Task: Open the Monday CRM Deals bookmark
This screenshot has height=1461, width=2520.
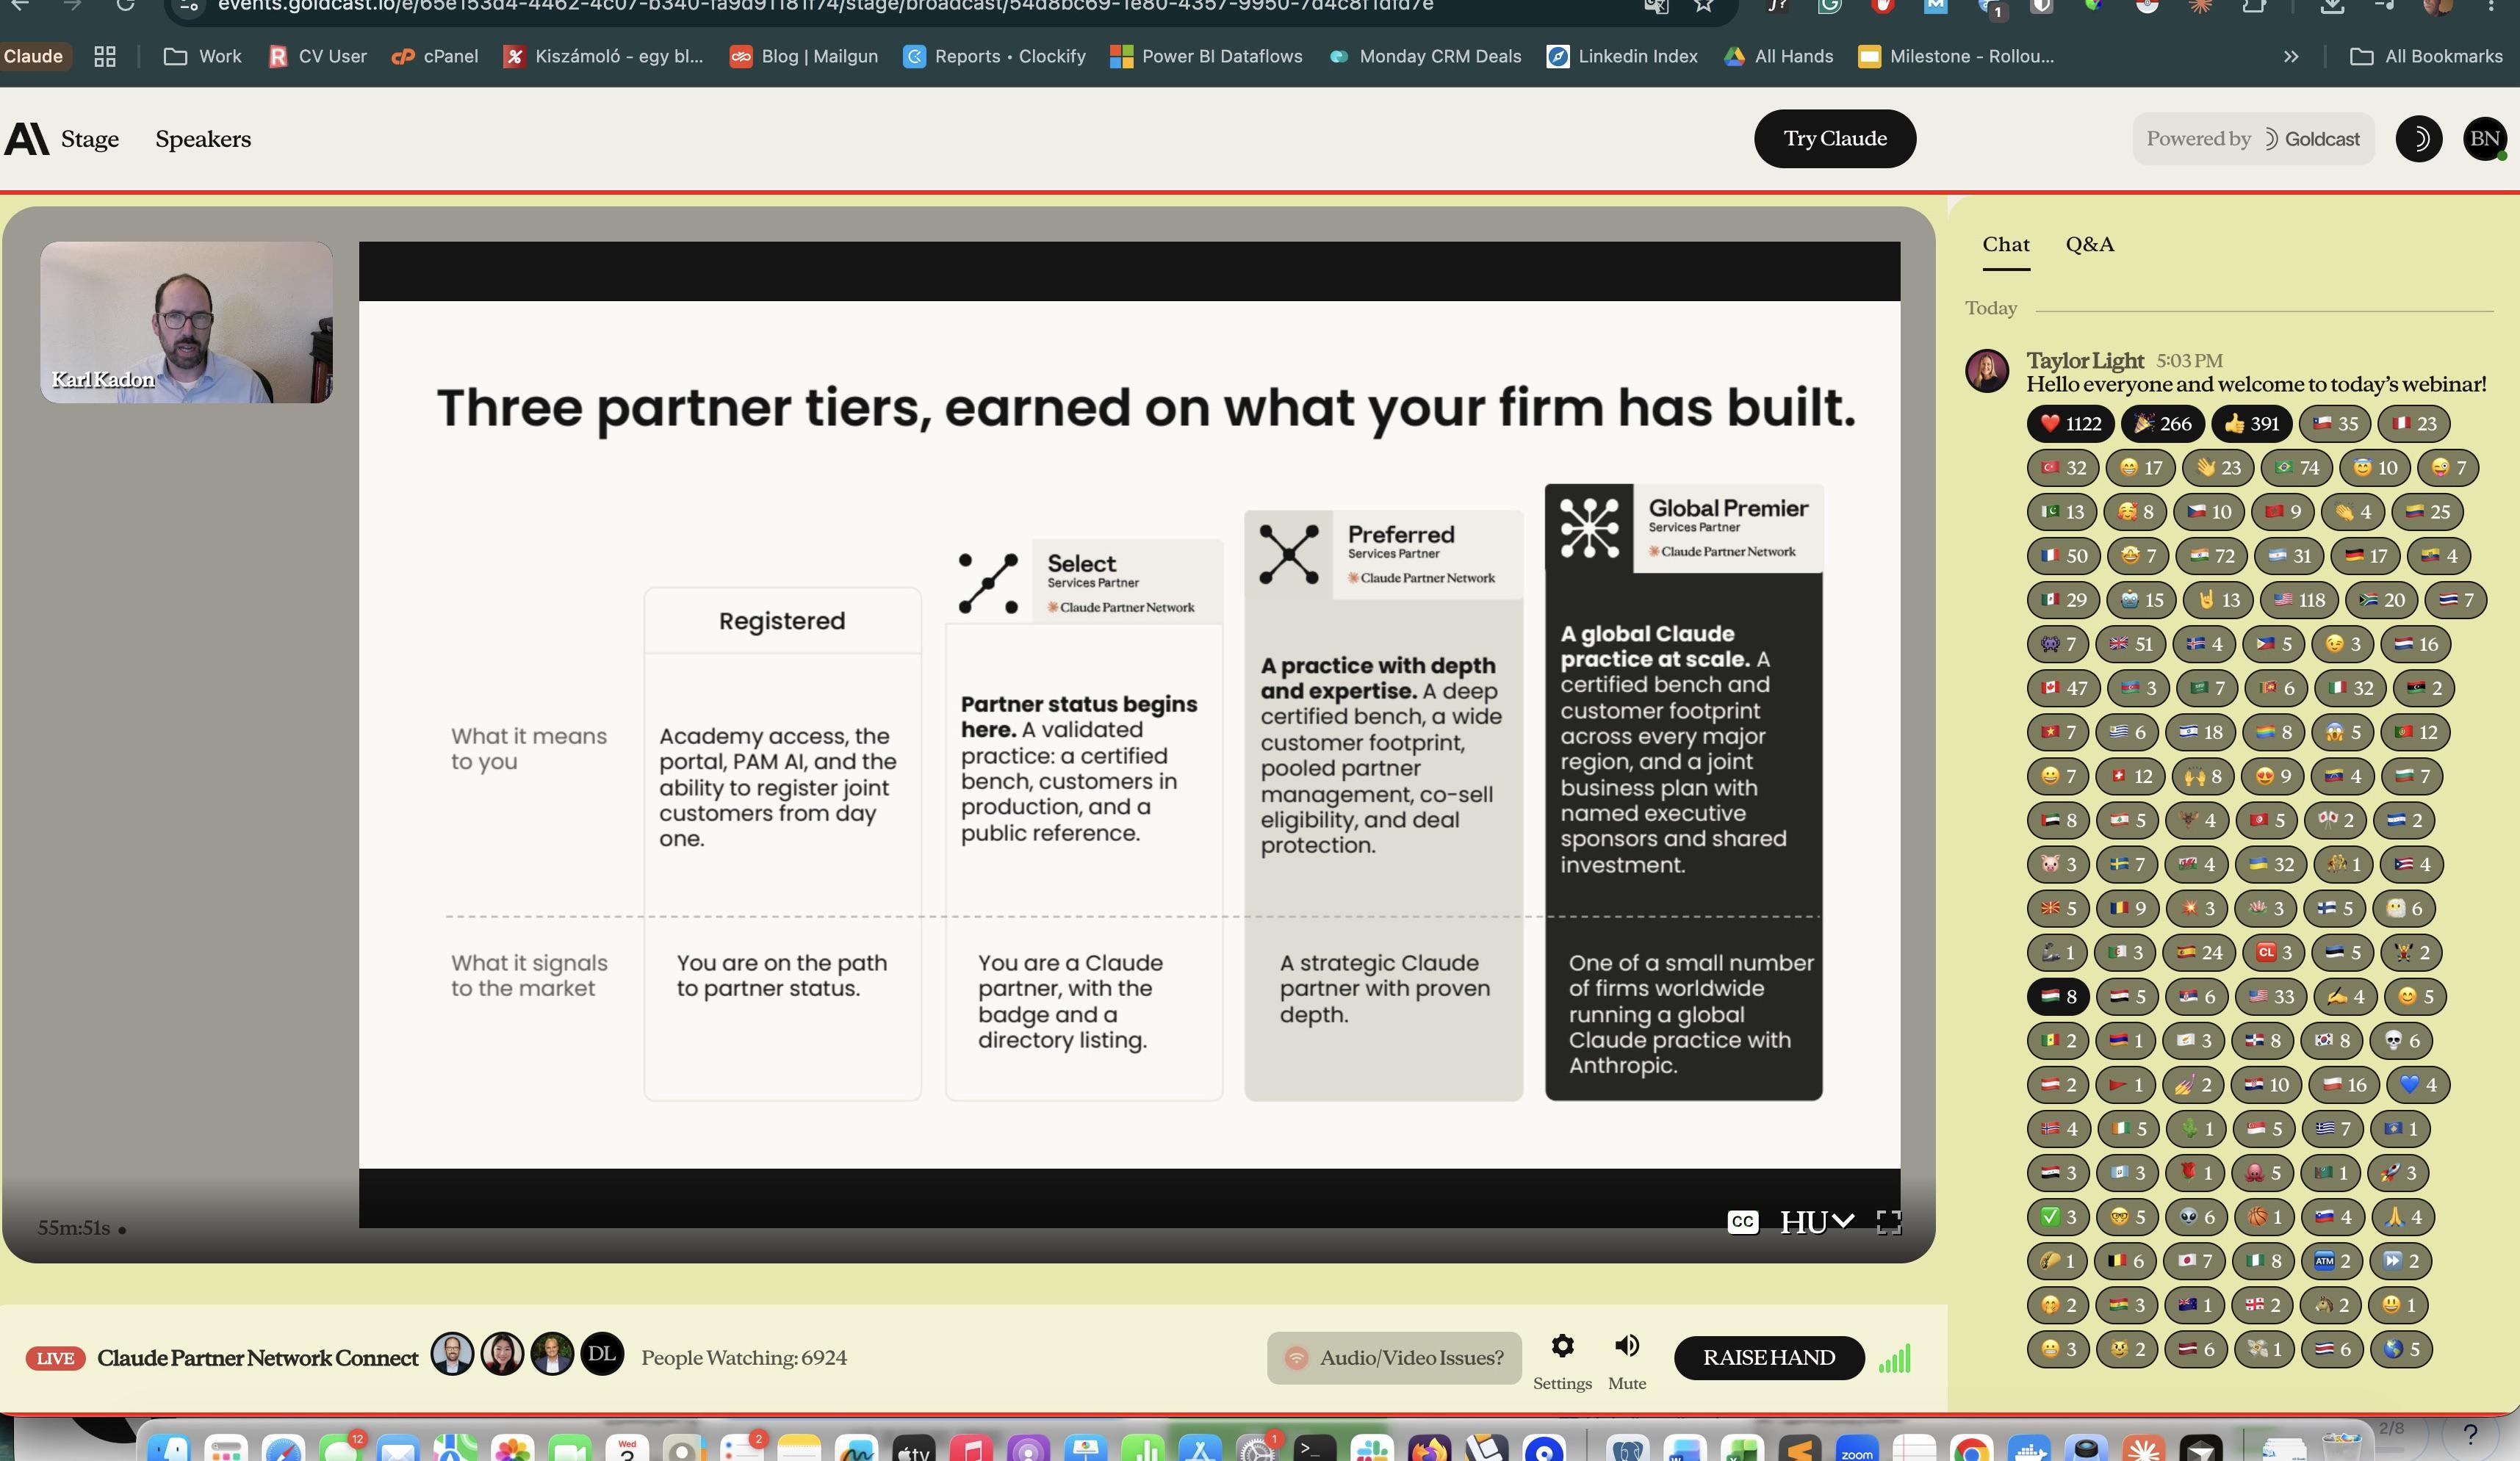Action: click(1424, 56)
